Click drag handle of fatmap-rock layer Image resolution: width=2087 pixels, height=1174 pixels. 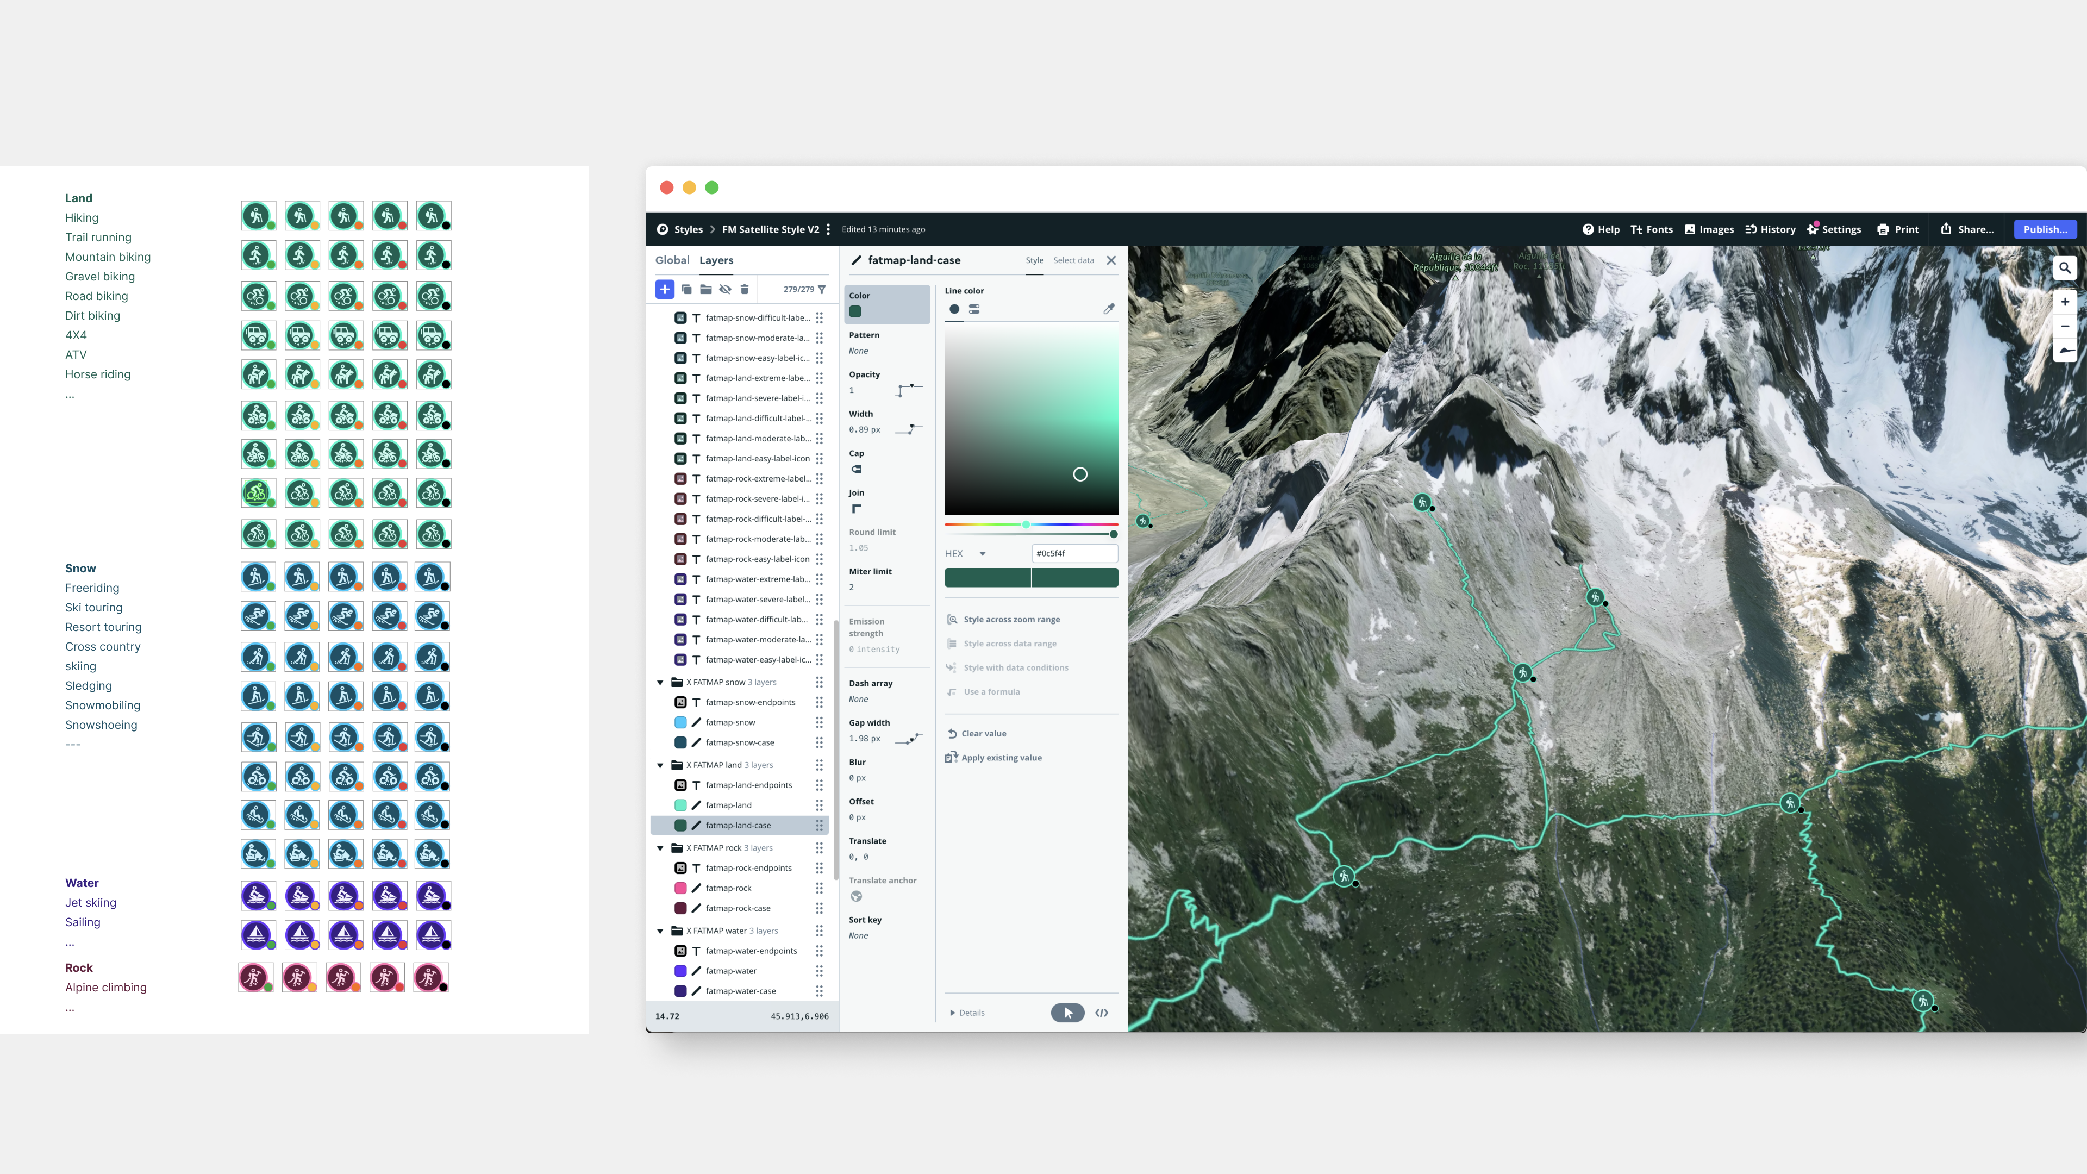point(819,888)
